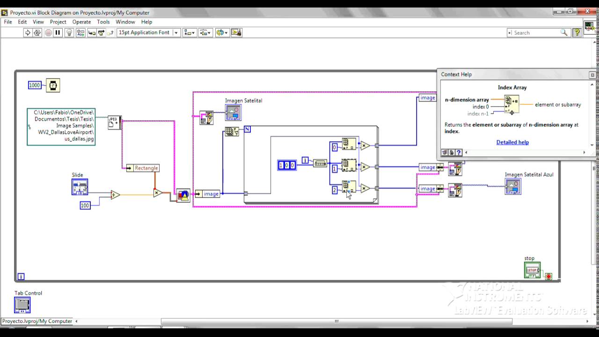Viewport: 599px width, 337px height.
Task: Open Detailed help link
Action: point(512,142)
